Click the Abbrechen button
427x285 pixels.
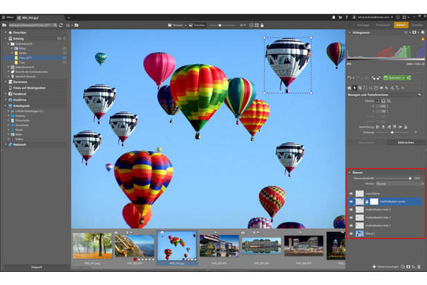406,141
